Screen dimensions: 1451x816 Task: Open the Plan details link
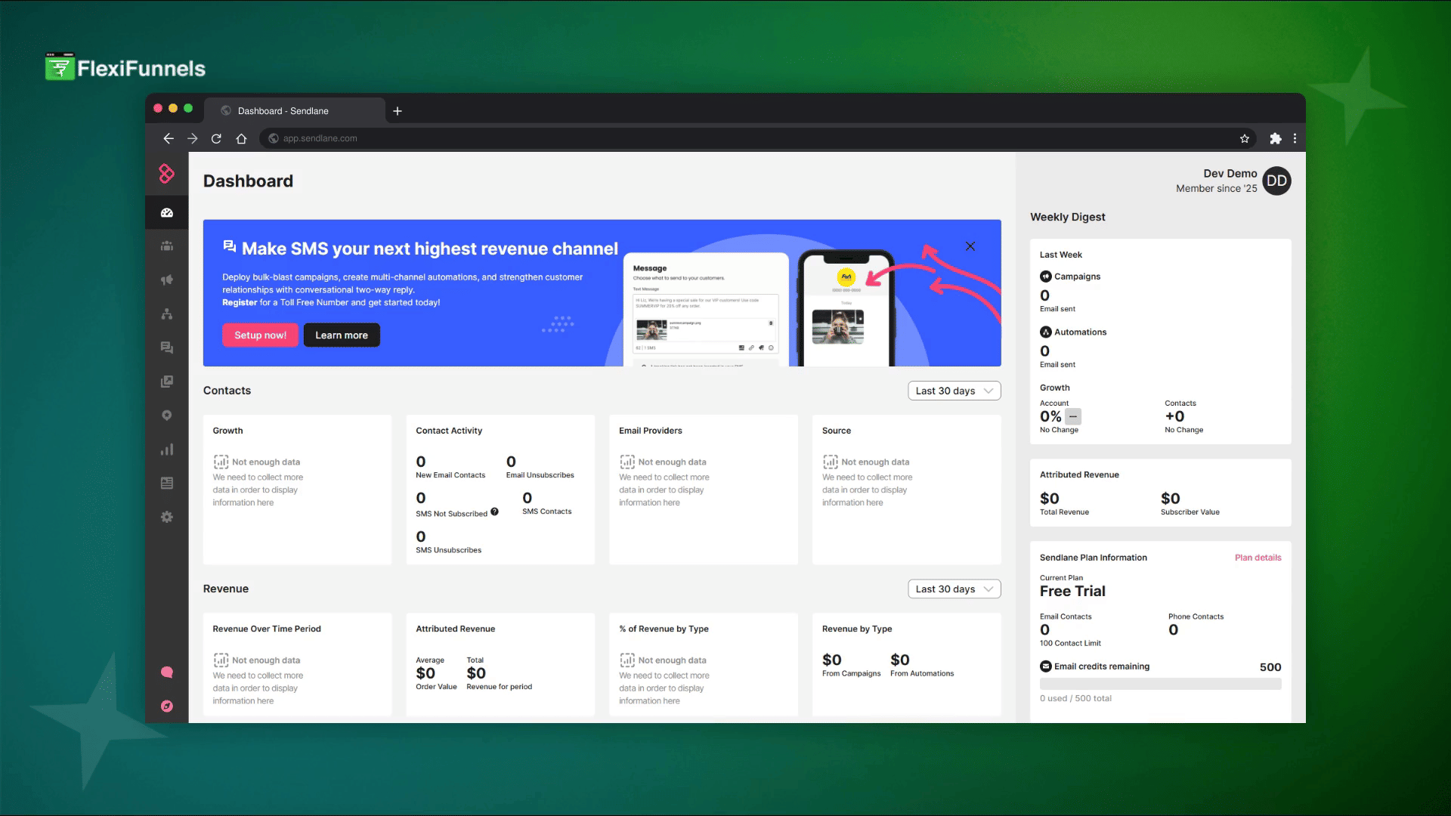pos(1258,558)
